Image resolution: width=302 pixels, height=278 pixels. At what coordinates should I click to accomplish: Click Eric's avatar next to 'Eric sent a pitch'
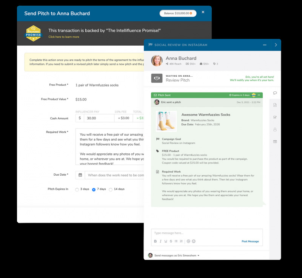click(x=157, y=102)
